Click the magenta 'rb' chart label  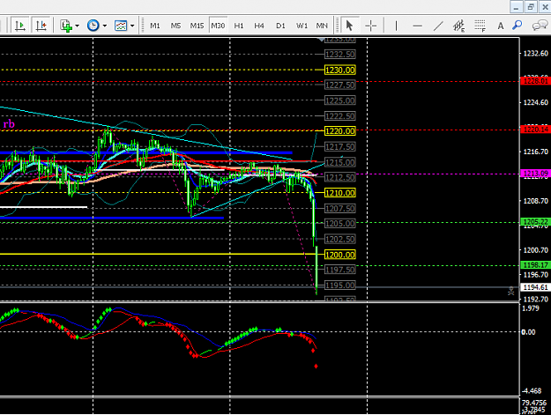click(x=9, y=124)
